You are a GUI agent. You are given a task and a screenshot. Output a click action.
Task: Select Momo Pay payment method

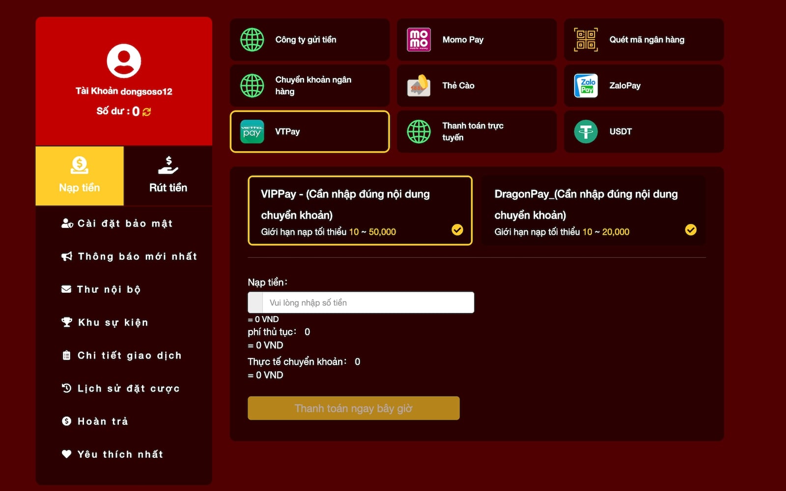pyautogui.click(x=477, y=40)
